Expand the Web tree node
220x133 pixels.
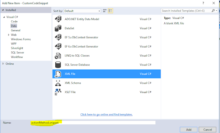[x=9, y=35]
